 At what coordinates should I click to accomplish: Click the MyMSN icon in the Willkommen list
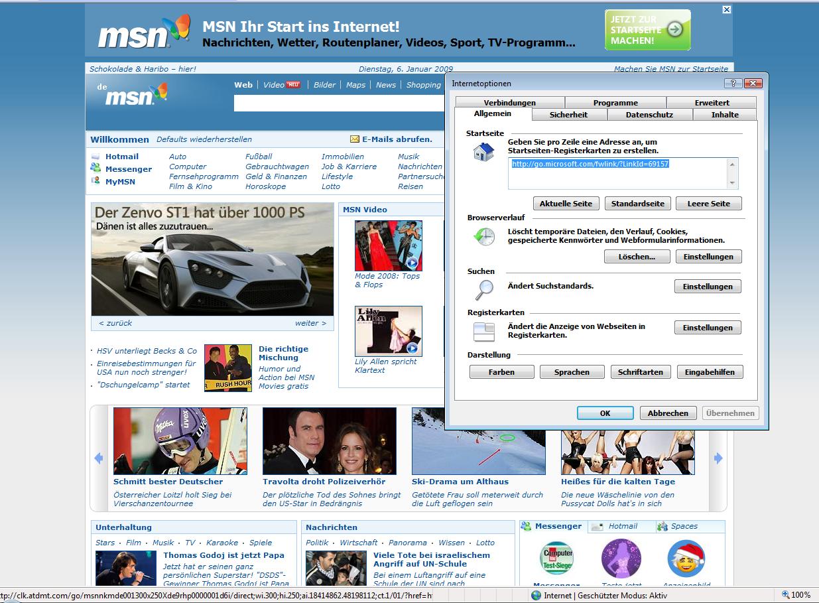pos(95,180)
